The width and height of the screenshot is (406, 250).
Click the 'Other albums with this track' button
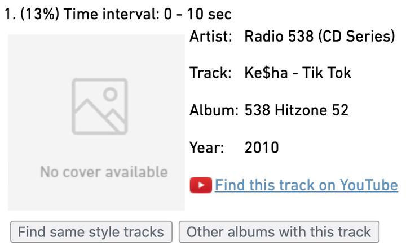279,232
